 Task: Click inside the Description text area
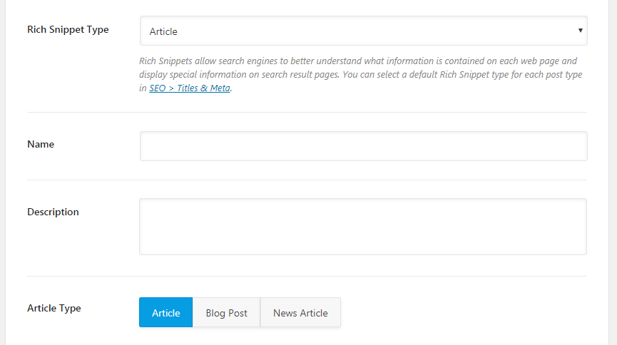click(x=363, y=227)
